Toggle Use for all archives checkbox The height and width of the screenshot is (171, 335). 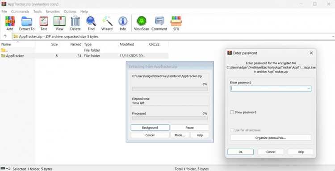coord(232,130)
